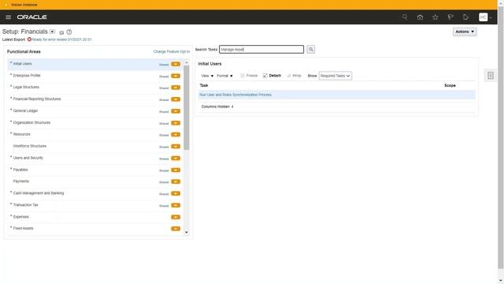The height and width of the screenshot is (284, 504).
Task: Open the Watchlist flag icon
Action: [x=450, y=17]
